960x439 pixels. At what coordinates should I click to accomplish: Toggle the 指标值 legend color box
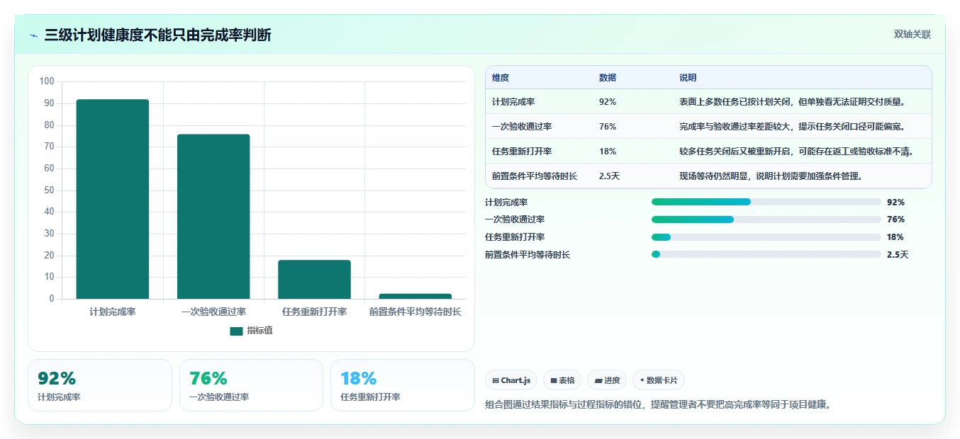tap(236, 331)
